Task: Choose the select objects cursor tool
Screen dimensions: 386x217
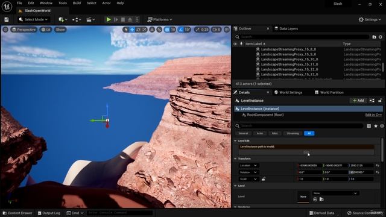Action: [x=126, y=30]
